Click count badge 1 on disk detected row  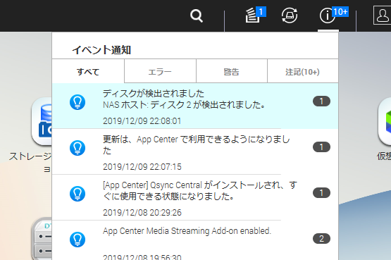[x=321, y=101]
